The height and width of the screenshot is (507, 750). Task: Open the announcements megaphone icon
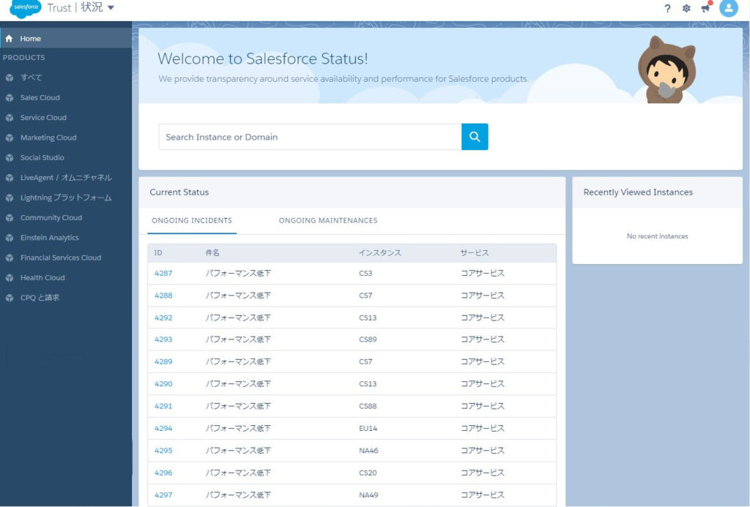click(x=705, y=9)
